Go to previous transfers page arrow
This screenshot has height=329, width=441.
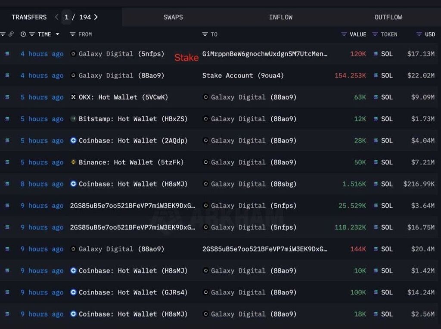(57, 17)
